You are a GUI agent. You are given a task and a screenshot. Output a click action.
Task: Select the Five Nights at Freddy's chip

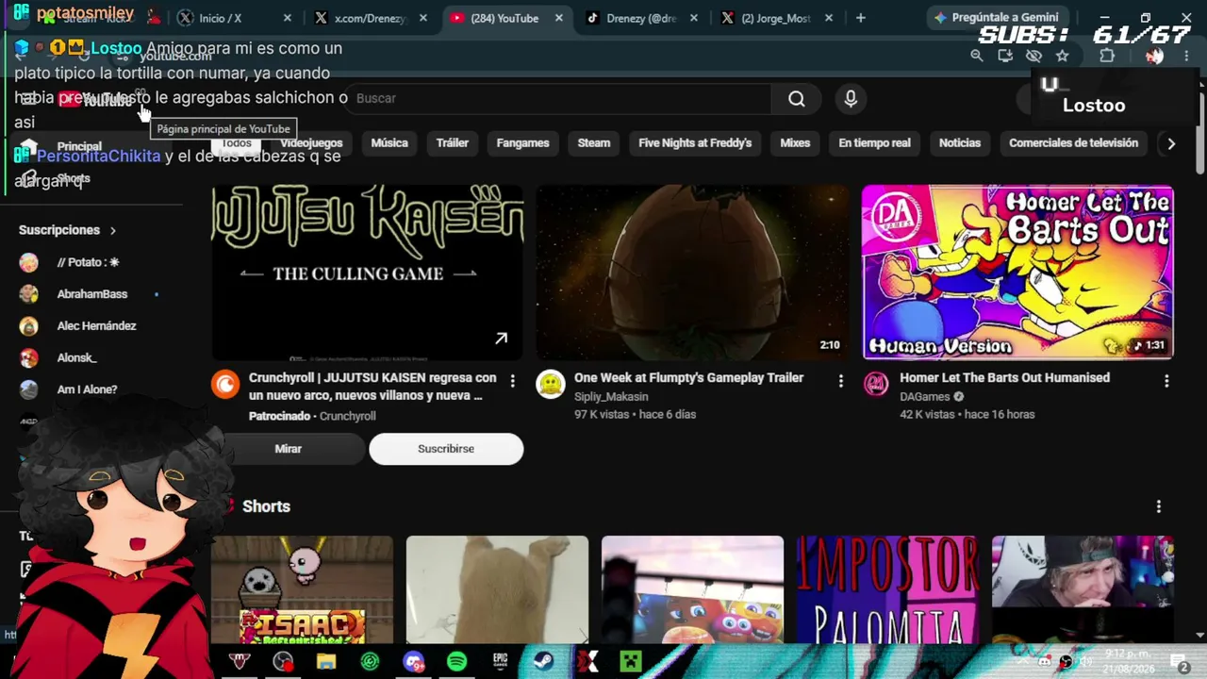tap(695, 143)
